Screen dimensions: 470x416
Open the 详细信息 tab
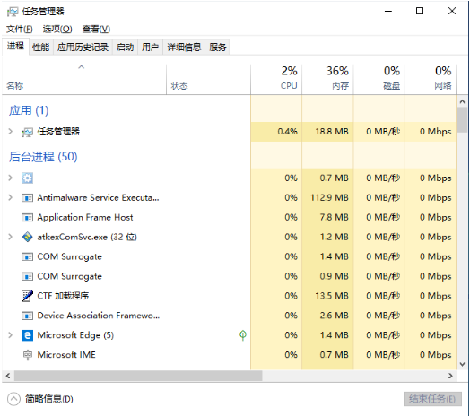point(184,47)
